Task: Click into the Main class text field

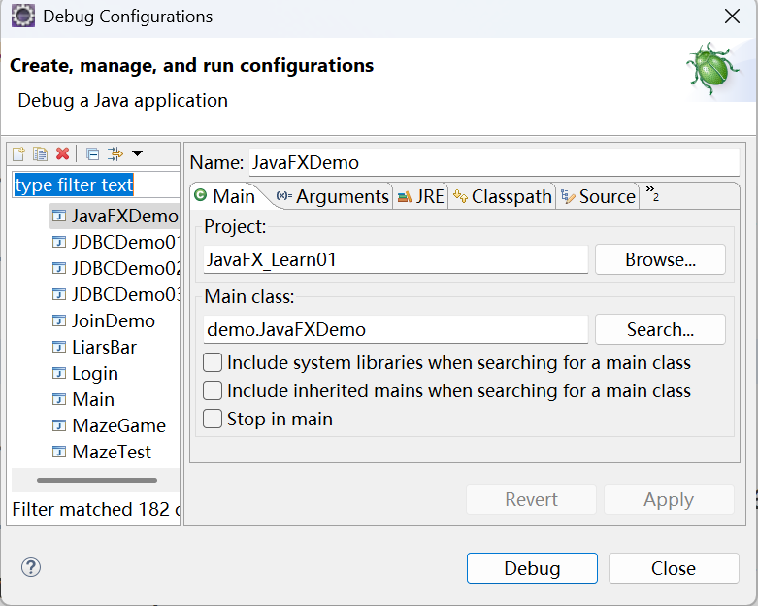Action: tap(395, 329)
